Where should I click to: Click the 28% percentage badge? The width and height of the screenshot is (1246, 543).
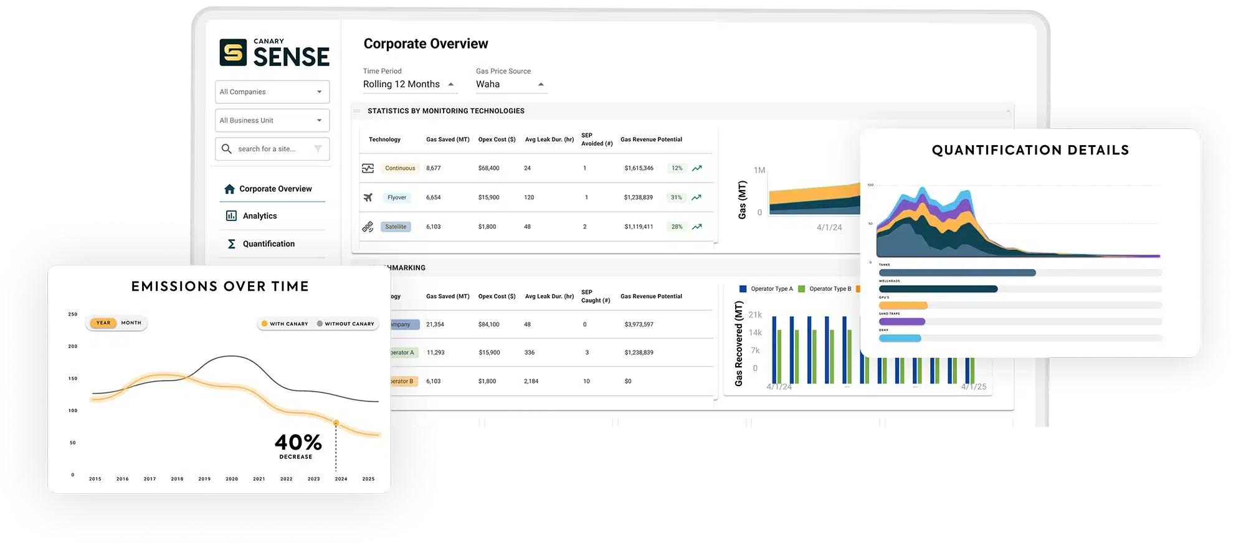point(677,227)
